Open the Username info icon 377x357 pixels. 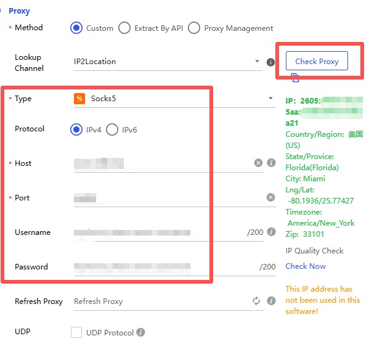[x=271, y=232]
